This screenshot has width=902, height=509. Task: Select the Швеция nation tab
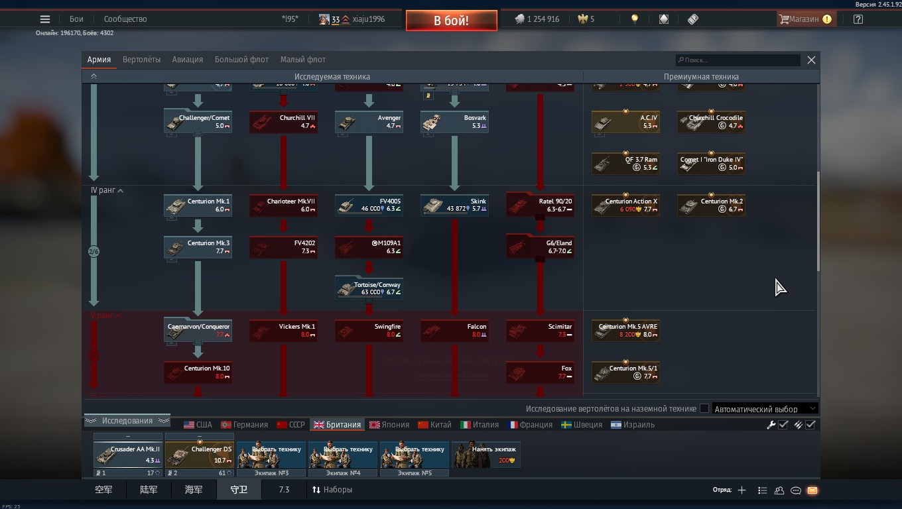(582, 425)
